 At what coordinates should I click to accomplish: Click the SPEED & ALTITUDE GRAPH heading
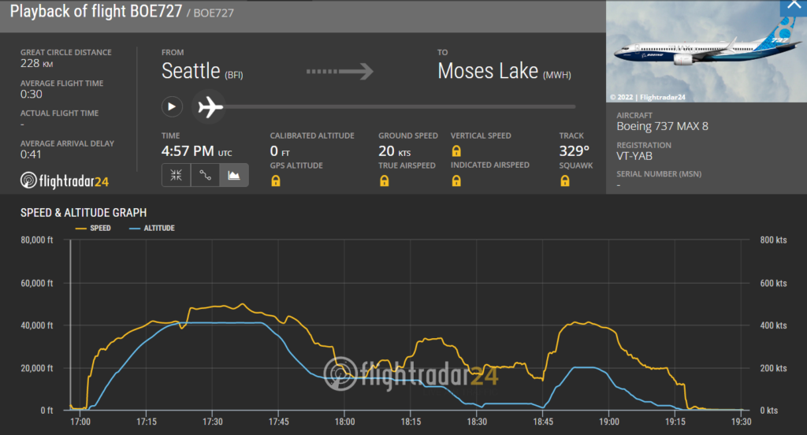pos(84,213)
